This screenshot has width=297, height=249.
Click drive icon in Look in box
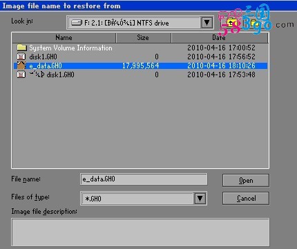[x=77, y=23]
